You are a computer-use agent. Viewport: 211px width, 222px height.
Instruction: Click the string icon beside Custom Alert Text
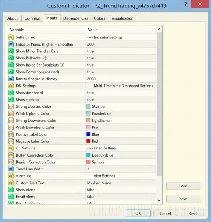pos(11,183)
